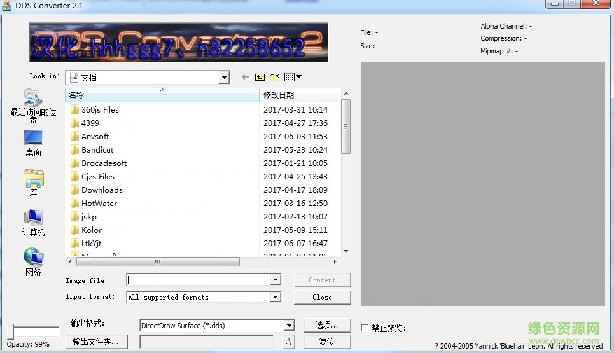614x353 pixels.
Task: Open the Network 网络 shortcut
Action: (x=33, y=262)
